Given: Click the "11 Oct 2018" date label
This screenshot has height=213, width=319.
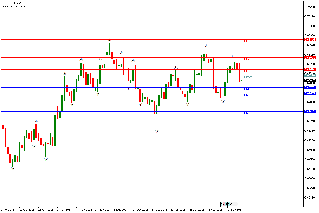Looking at the screenshot, I should [27, 209].
